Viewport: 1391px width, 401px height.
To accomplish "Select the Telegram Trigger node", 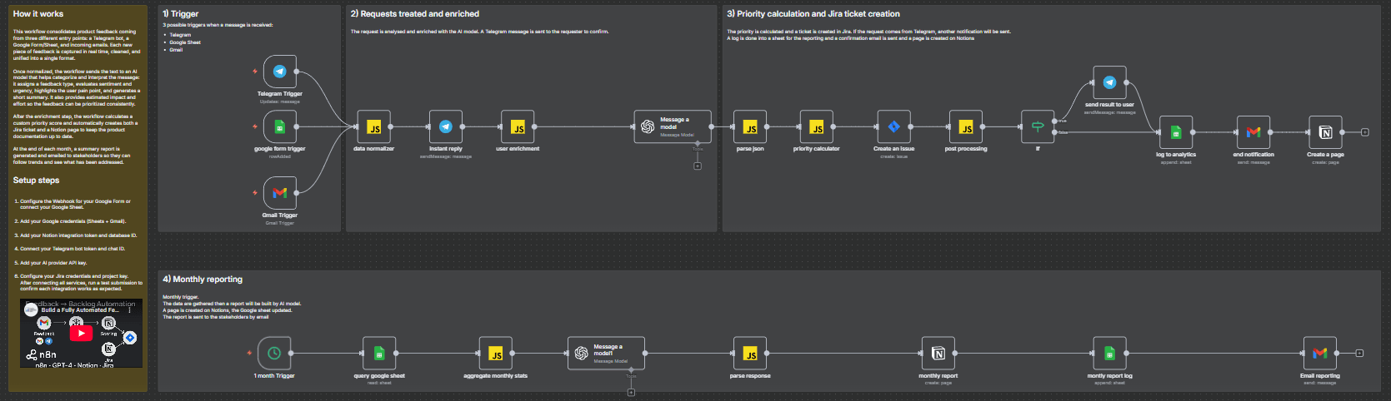I will tap(280, 72).
